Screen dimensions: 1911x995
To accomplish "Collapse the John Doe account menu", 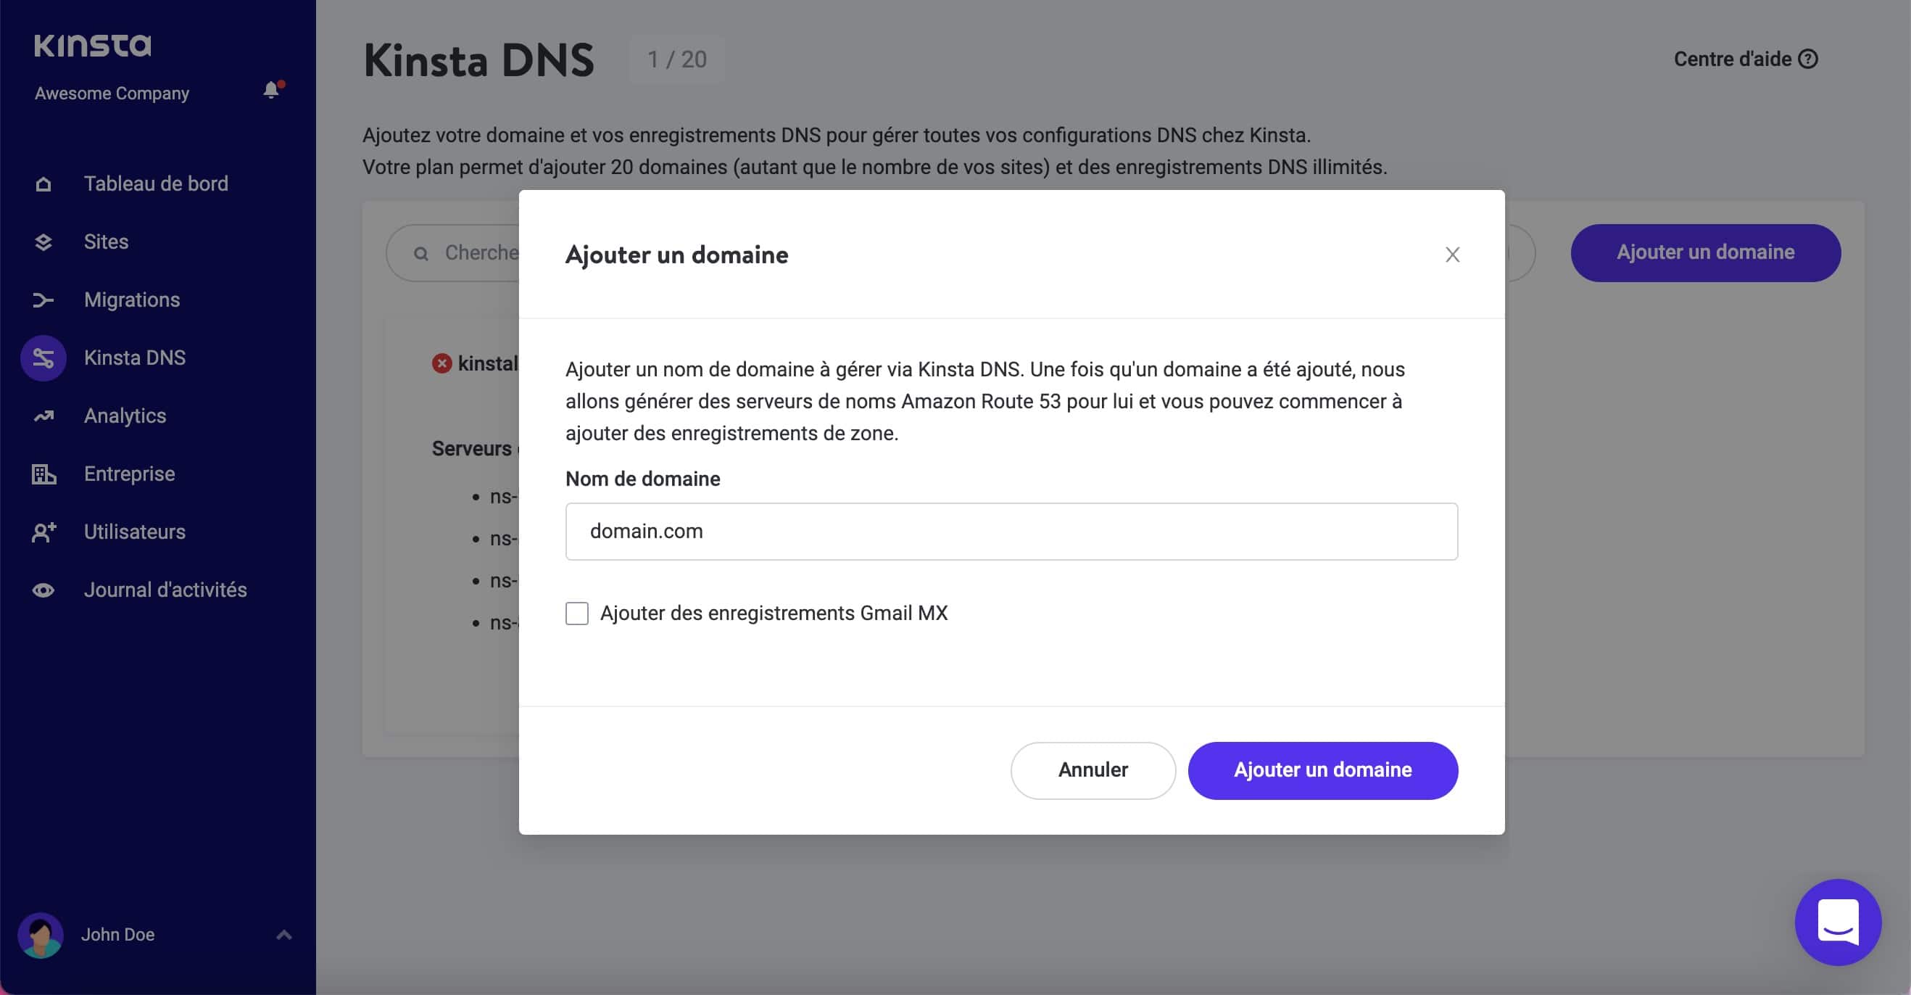I will pos(282,934).
